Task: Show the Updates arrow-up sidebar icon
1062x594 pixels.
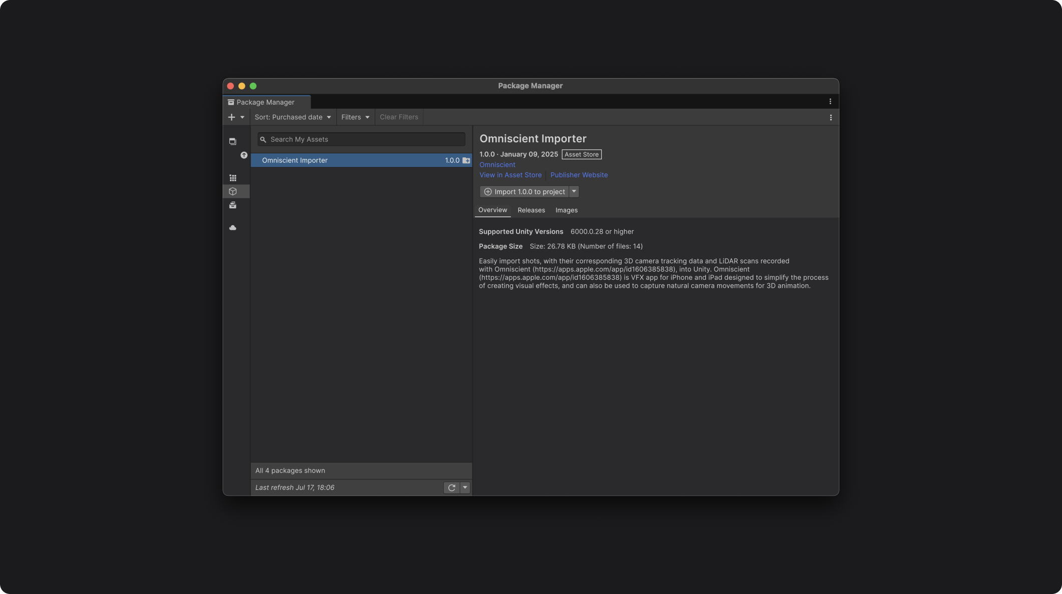Action: click(244, 155)
